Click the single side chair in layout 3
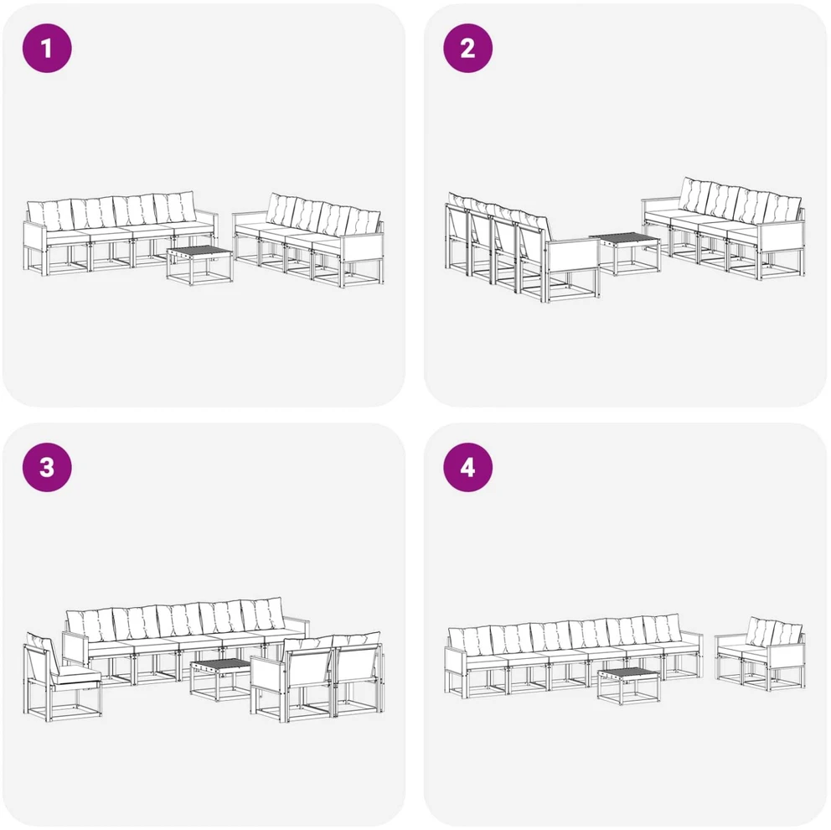This screenshot has height=830, width=831. (x=61, y=676)
